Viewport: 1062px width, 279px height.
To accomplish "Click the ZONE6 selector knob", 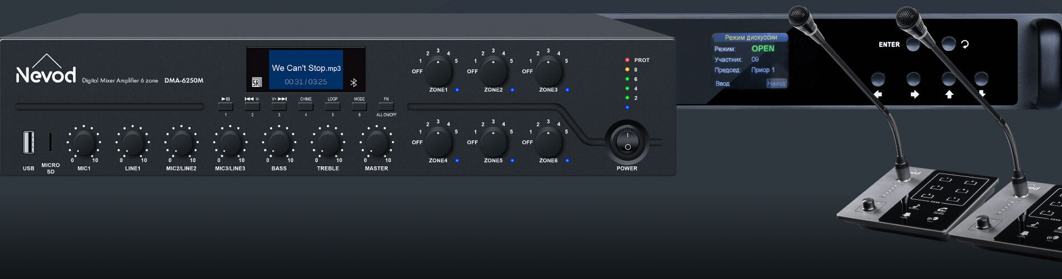I will pos(548,142).
